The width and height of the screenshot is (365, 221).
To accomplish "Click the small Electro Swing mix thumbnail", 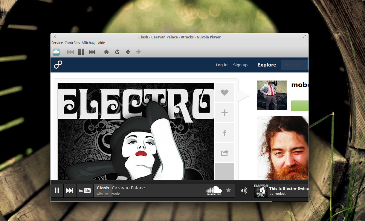I will [x=261, y=191].
